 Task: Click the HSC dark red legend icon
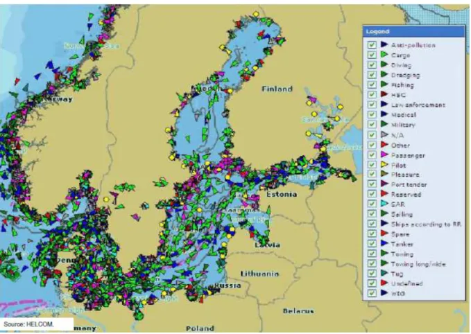[384, 94]
